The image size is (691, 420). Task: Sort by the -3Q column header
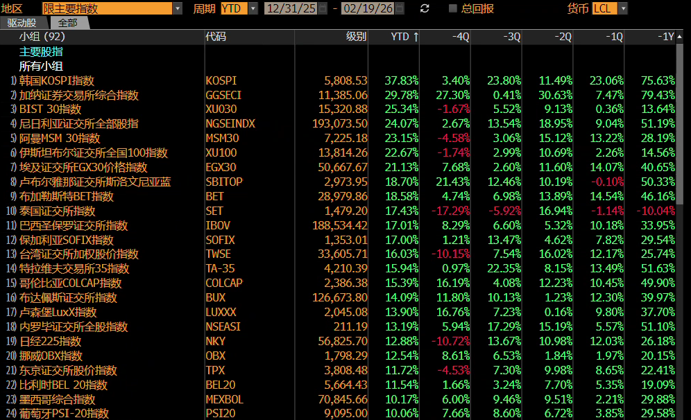[511, 37]
